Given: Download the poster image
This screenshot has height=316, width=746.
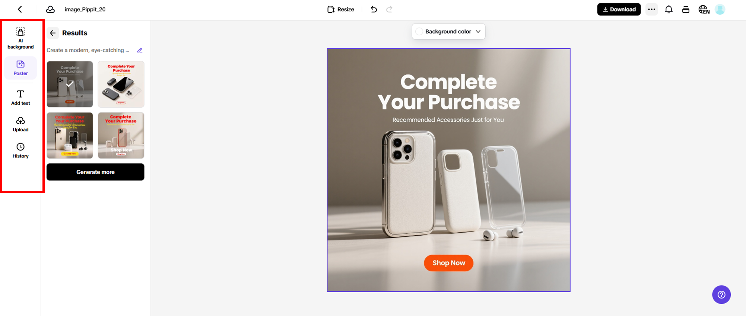Looking at the screenshot, I should pos(619,9).
